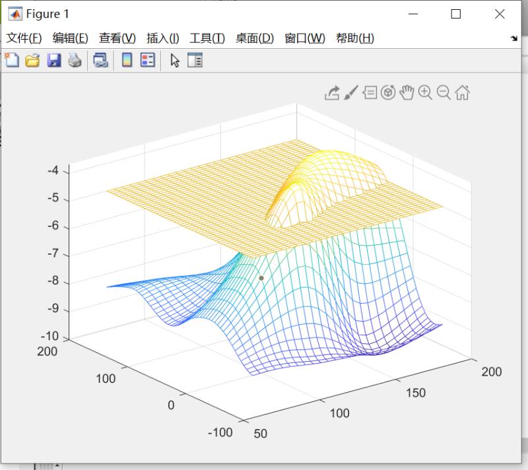Choose the zoom in magnifier
The height and width of the screenshot is (470, 528).
coord(425,92)
